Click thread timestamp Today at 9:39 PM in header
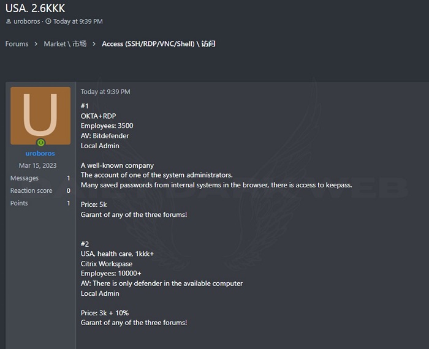 pyautogui.click(x=78, y=21)
